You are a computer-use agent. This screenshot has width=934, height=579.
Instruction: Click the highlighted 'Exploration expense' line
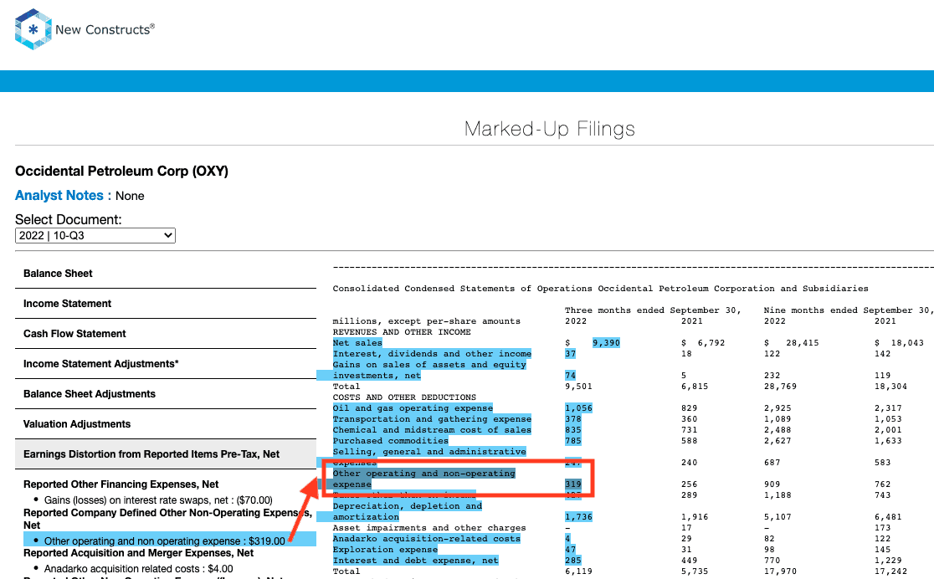coord(385,550)
